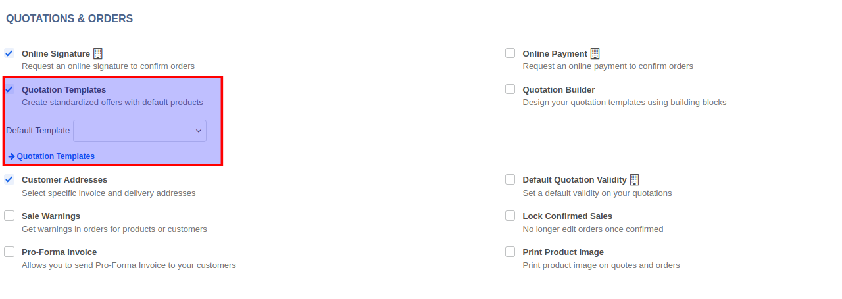Viewport: 842px width, 299px height.
Task: Enable Print Product Image checkbox
Action: pos(510,252)
